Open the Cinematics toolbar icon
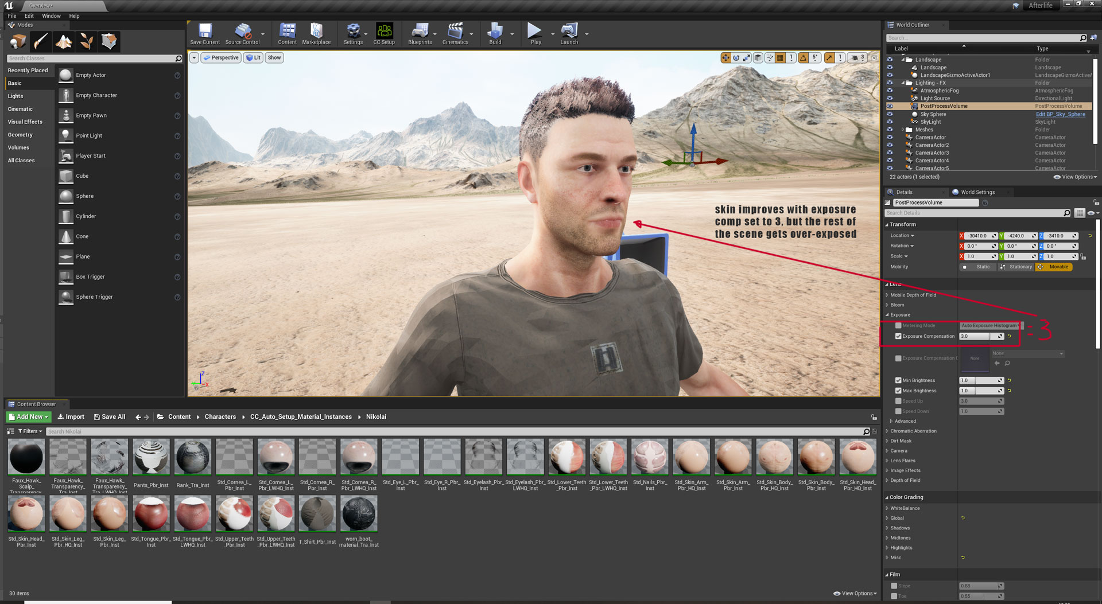Viewport: 1102px width, 604px height. tap(455, 34)
